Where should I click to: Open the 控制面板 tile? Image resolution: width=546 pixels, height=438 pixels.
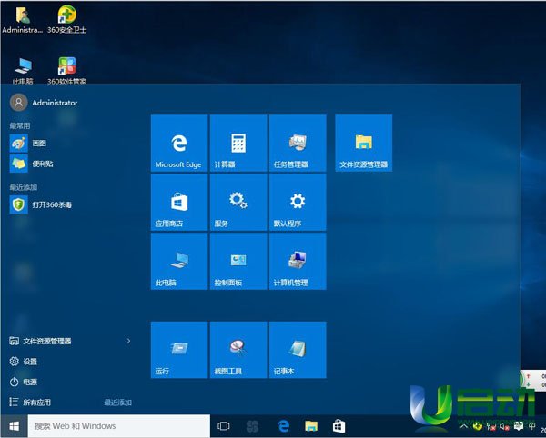tap(238, 261)
